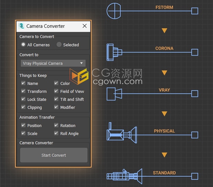Click the CORONA label text
Viewport: 213px width, 187px height.
pos(164,48)
